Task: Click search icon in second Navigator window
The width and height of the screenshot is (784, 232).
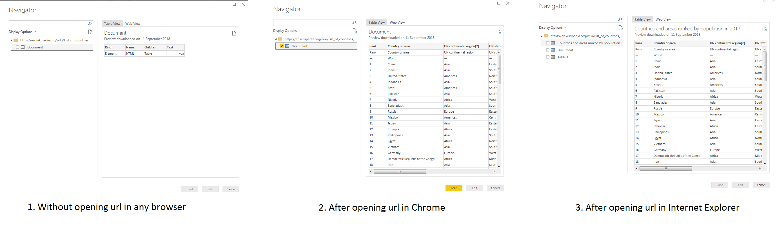Action: (x=354, y=23)
